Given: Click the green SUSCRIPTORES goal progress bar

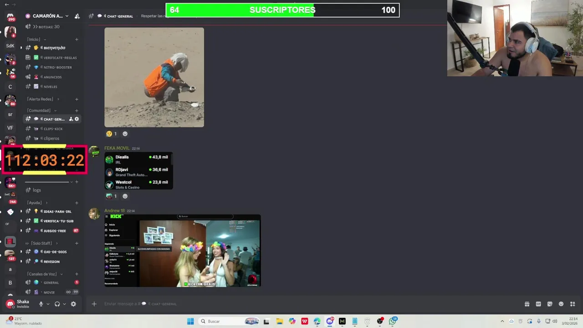Looking at the screenshot, I should point(282,10).
